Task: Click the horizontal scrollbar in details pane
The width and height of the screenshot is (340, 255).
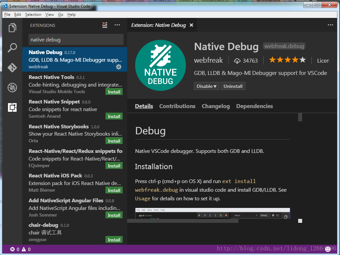Action: click(x=183, y=221)
